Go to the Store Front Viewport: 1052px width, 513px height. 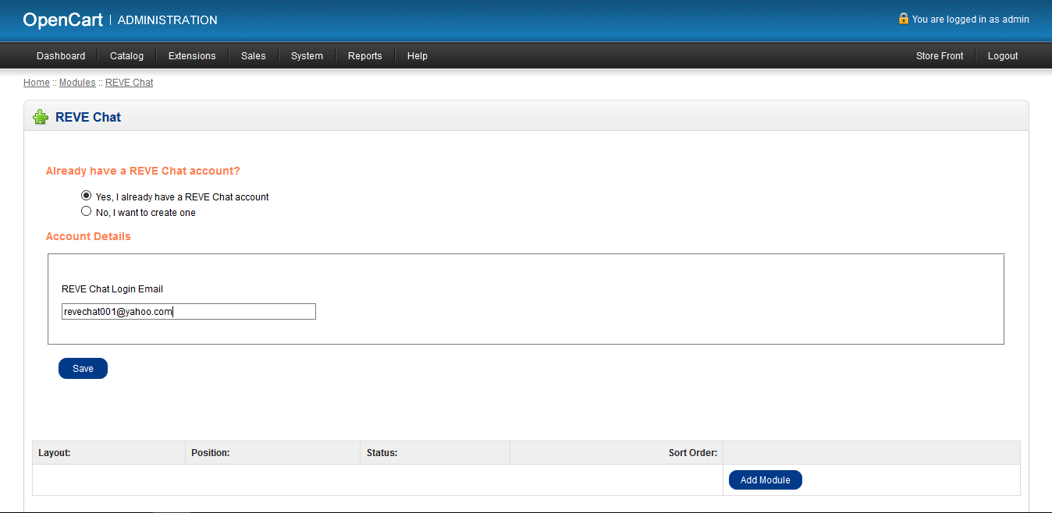[x=940, y=56]
